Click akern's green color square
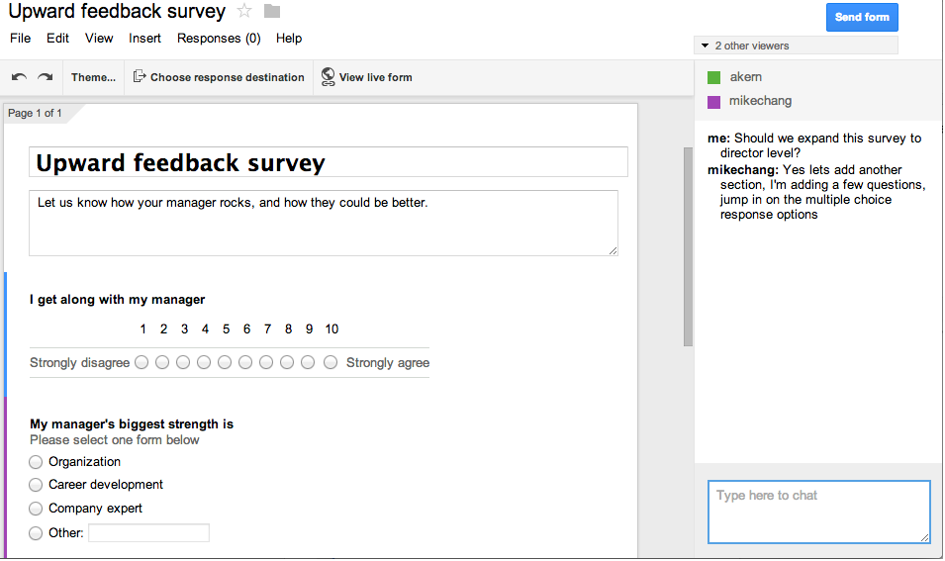The width and height of the screenshot is (945, 561). tap(713, 77)
